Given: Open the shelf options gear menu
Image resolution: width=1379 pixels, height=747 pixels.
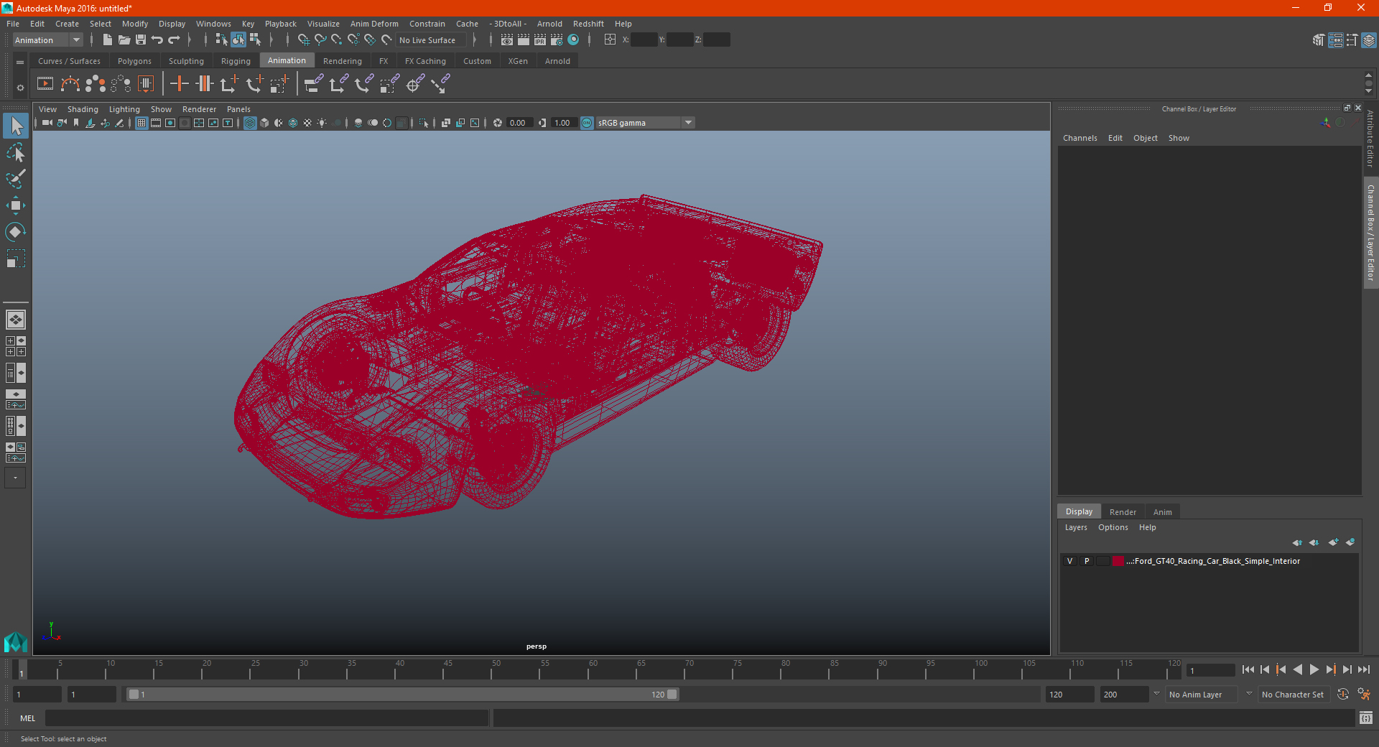Looking at the screenshot, I should [x=20, y=88].
